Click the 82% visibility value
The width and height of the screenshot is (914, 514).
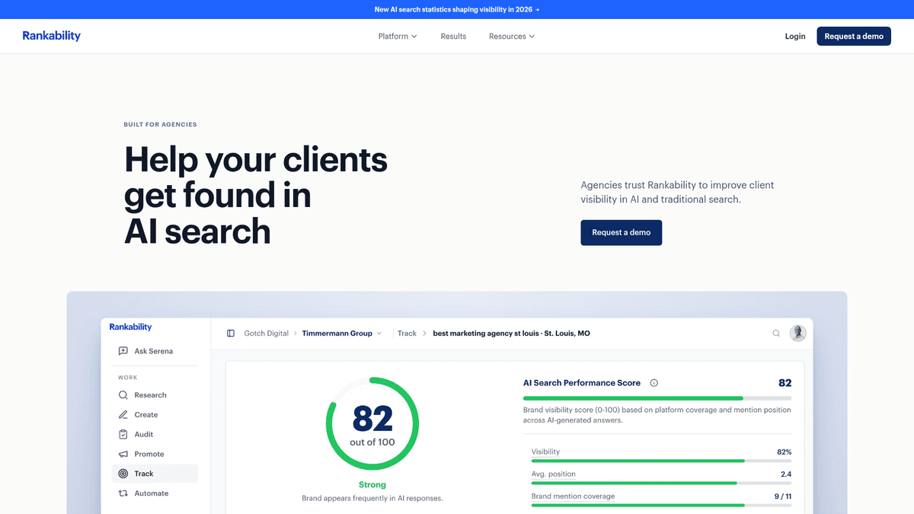[784, 452]
